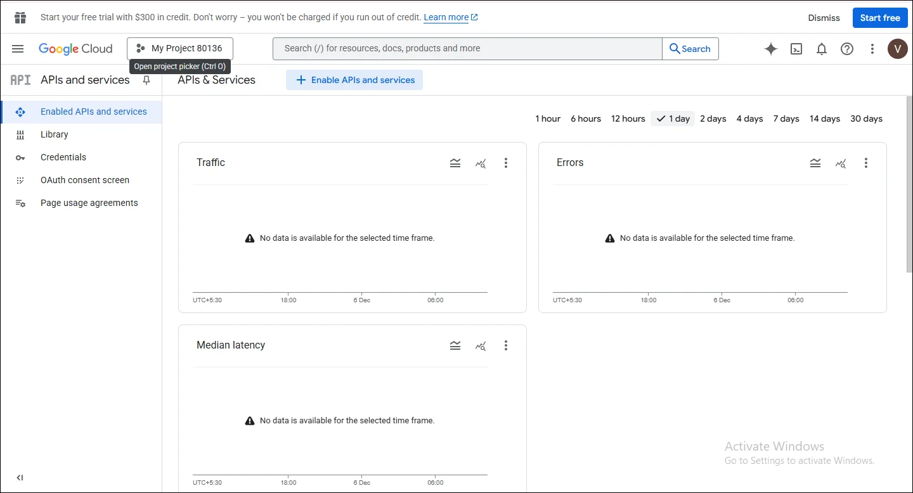
Task: Click the Errors chart title
Action: [x=570, y=163]
